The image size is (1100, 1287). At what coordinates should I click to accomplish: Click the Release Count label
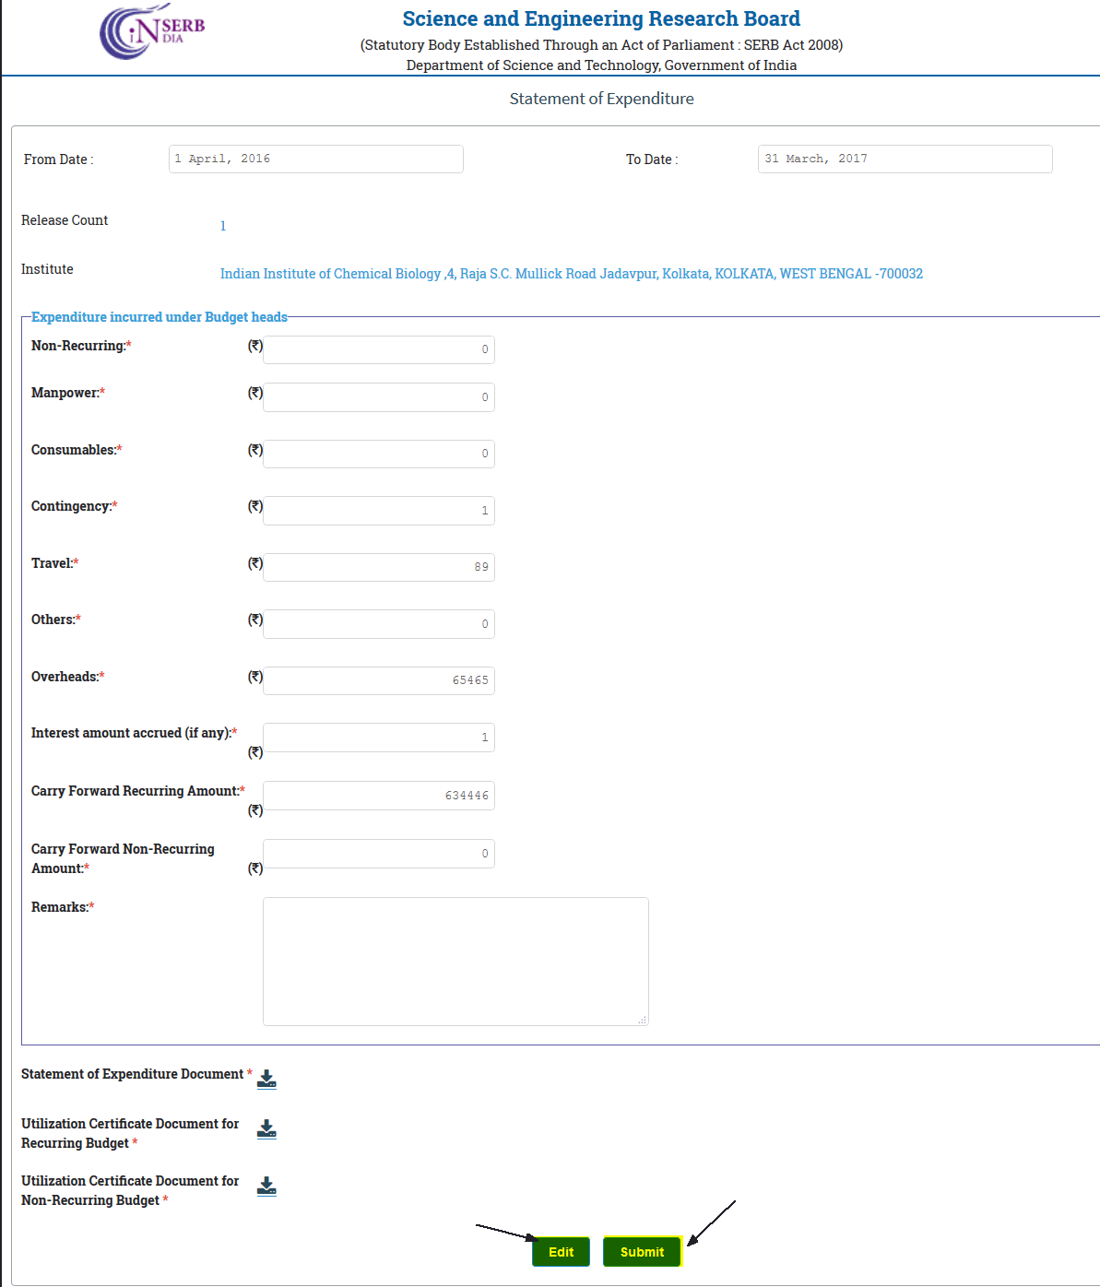[x=65, y=220]
